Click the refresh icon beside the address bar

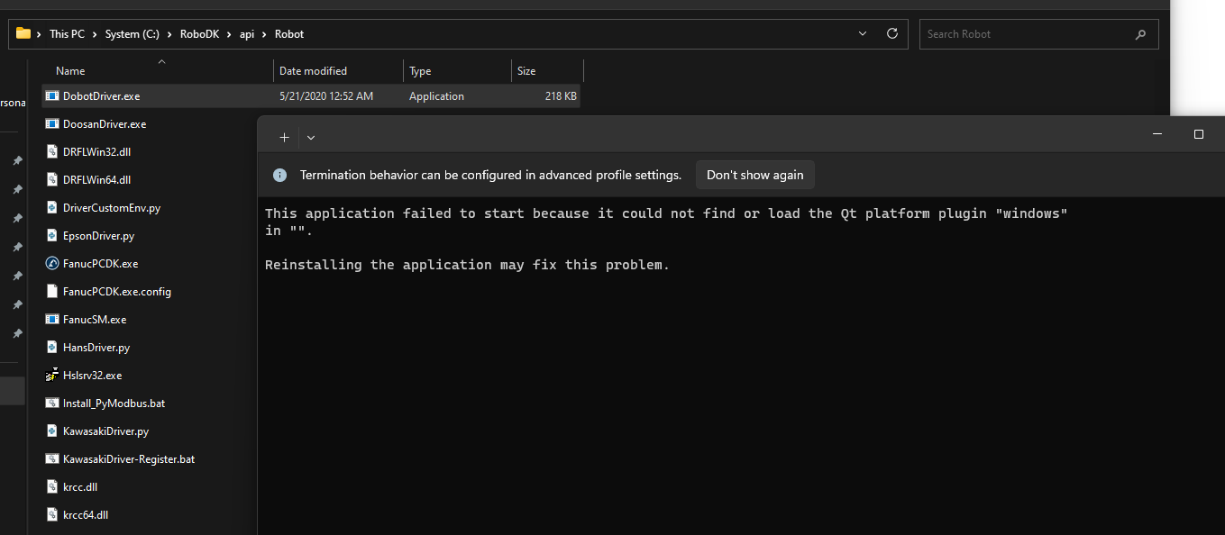coord(892,34)
